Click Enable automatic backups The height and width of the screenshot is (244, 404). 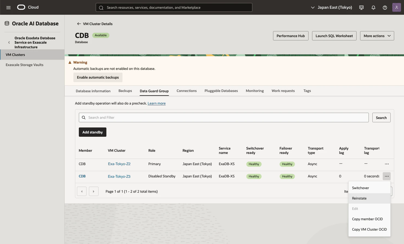click(98, 78)
